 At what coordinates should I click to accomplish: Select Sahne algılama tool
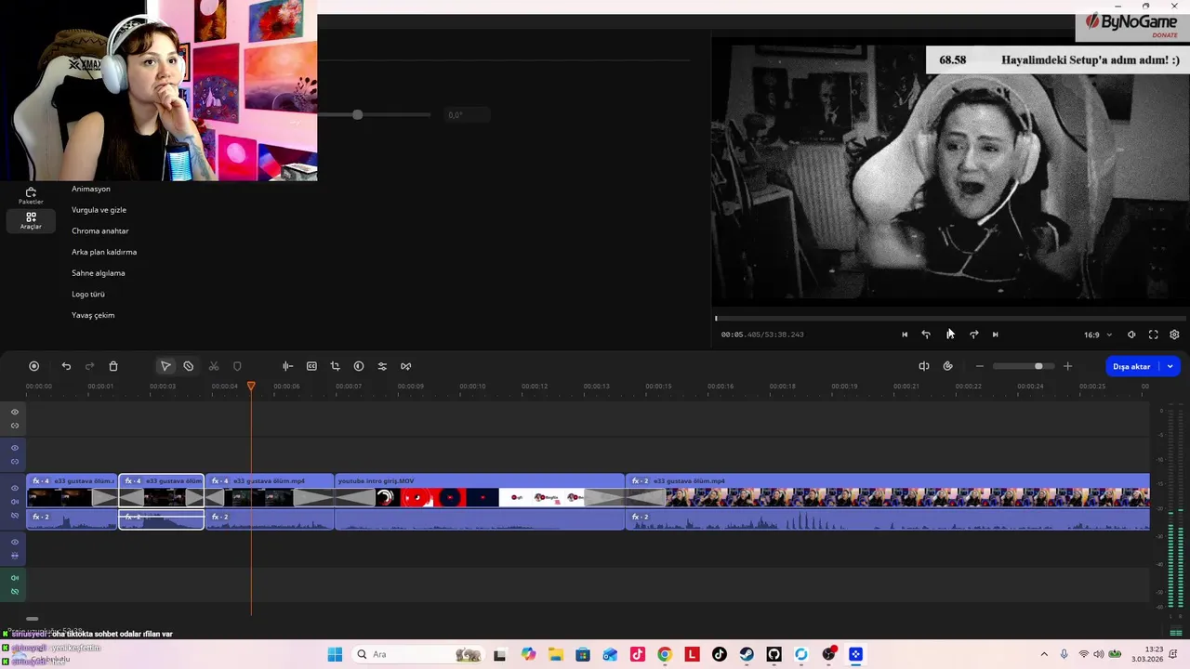99,273
